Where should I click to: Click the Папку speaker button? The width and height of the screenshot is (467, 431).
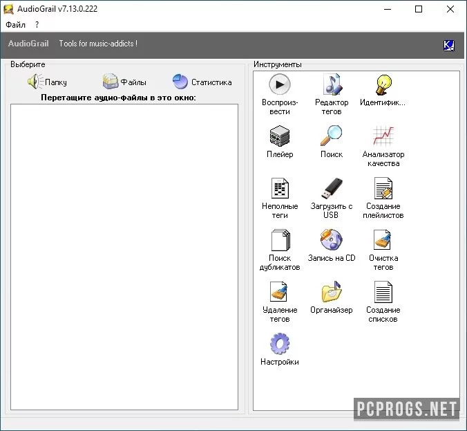click(x=47, y=82)
